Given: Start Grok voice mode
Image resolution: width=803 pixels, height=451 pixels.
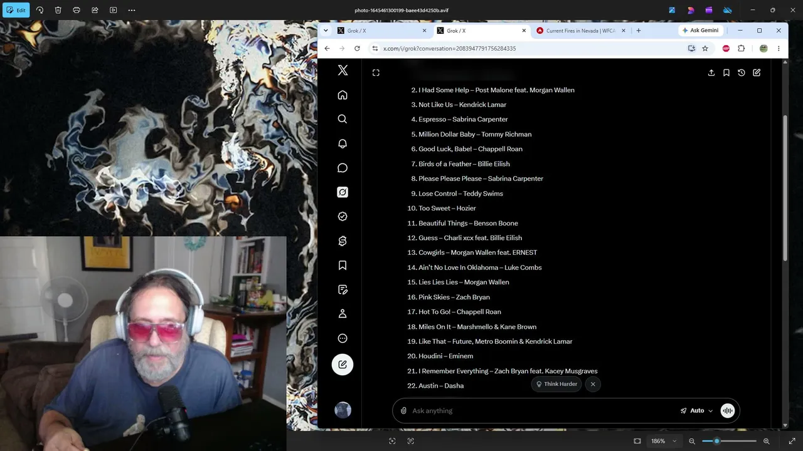Looking at the screenshot, I should point(728,411).
